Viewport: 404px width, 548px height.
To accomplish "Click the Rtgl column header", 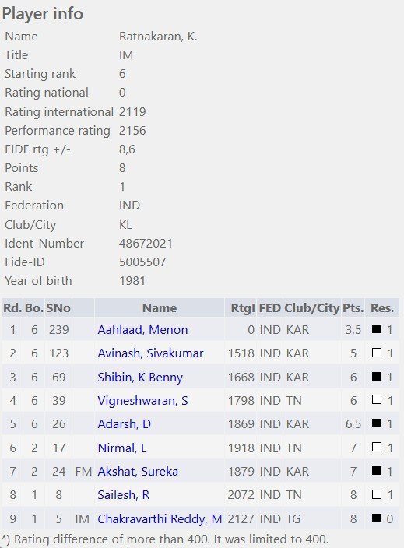I will tap(241, 308).
